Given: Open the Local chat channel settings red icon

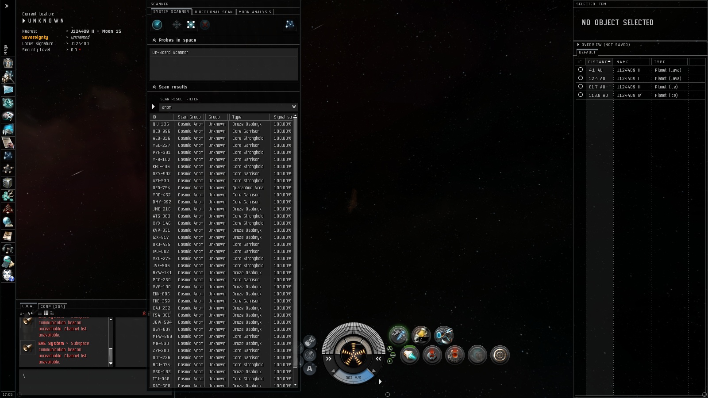Looking at the screenshot, I should click(x=144, y=313).
